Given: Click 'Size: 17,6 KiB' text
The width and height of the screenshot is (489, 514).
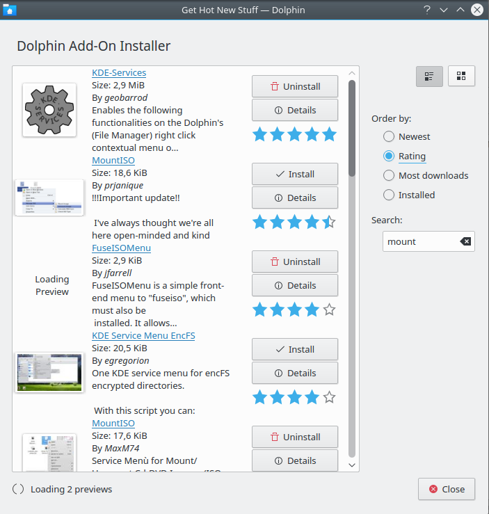Looking at the screenshot, I should coord(120,435).
